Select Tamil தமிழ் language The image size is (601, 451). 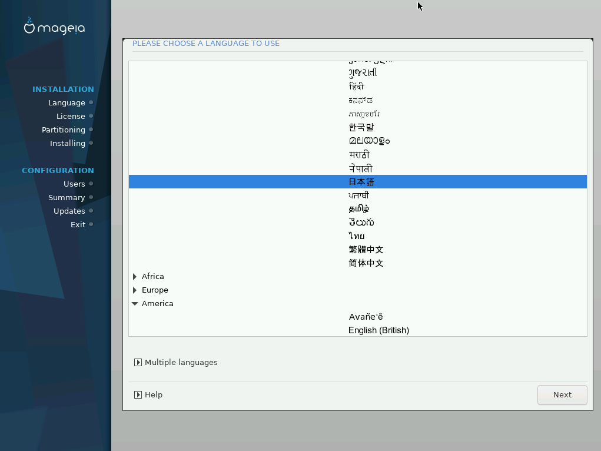359,209
